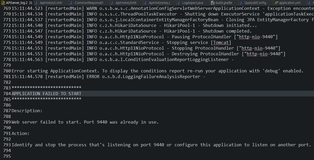Click the 'Description:' line in the log
Image resolution: width=314 pixels, height=160 pixels.
(27, 111)
